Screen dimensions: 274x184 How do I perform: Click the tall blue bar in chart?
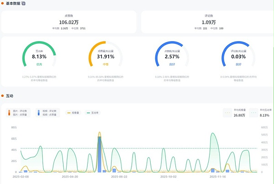pos(100,154)
